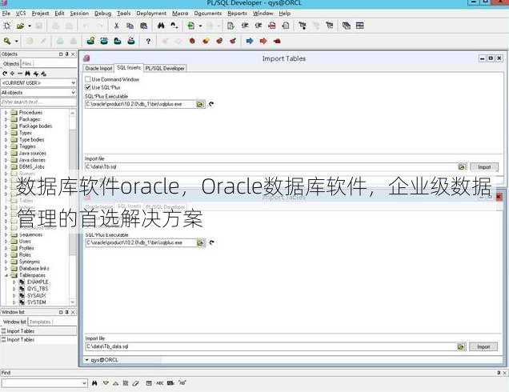The image size is (509, 392).
Task: Click Import button next to Tb.sql file
Action: 484,167
